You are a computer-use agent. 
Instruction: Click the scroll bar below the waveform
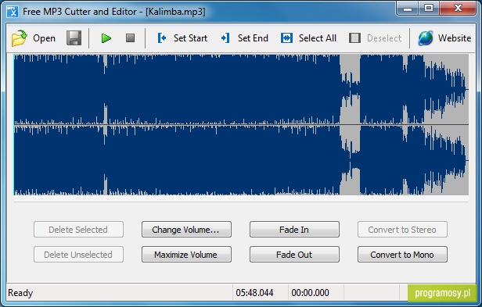click(241, 199)
